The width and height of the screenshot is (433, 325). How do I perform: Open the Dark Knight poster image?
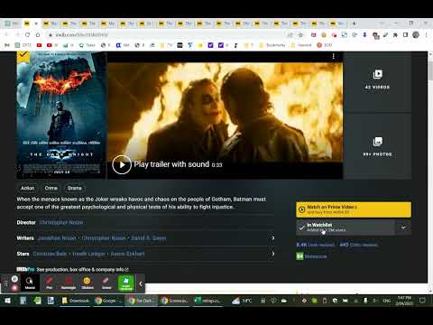click(x=61, y=116)
